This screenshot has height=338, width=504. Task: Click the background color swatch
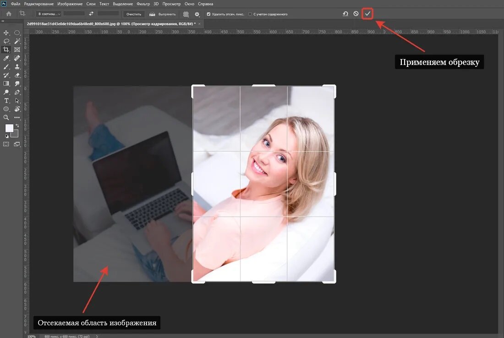[x=16, y=134]
